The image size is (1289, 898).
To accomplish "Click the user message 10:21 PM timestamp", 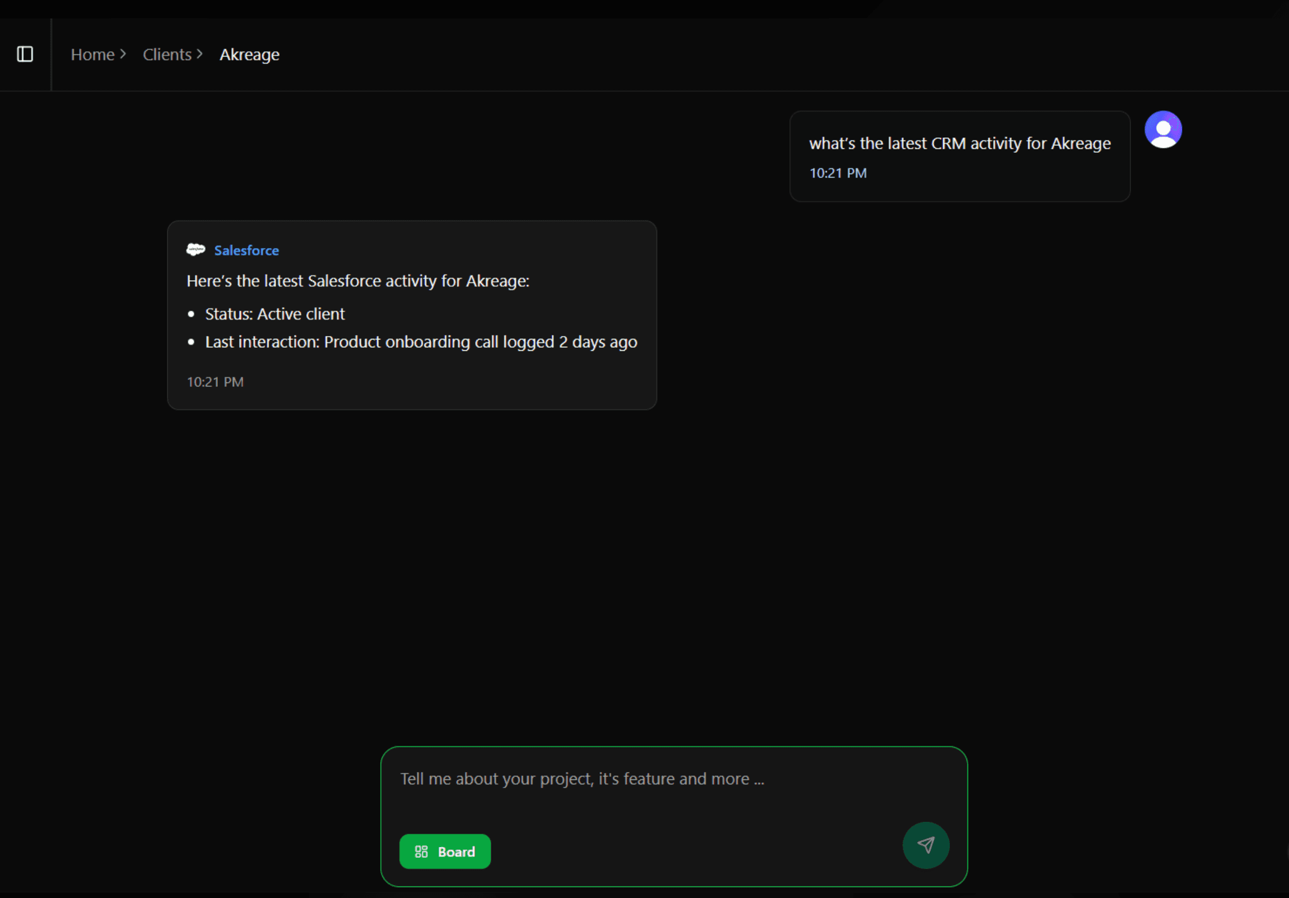I will point(838,173).
